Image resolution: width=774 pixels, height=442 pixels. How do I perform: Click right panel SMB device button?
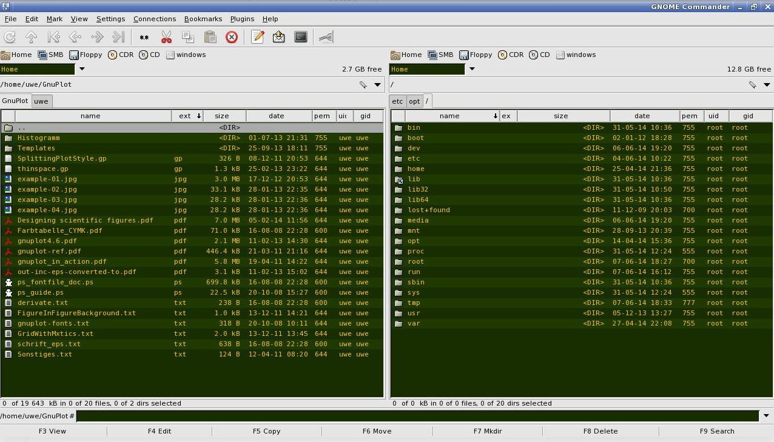(441, 55)
